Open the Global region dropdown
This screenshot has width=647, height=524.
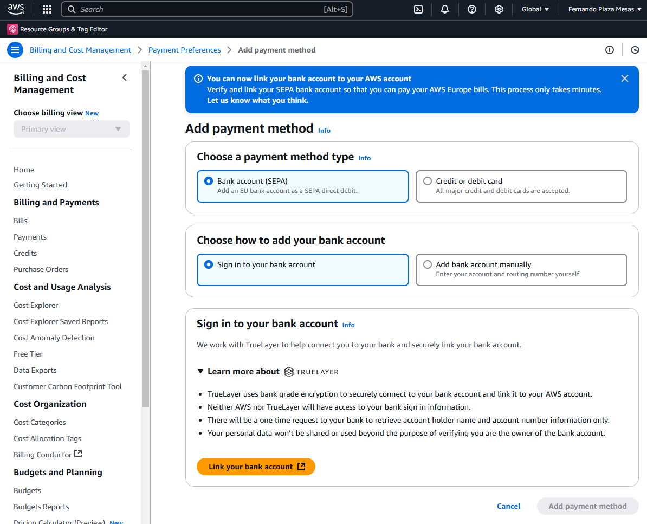pyautogui.click(x=535, y=9)
